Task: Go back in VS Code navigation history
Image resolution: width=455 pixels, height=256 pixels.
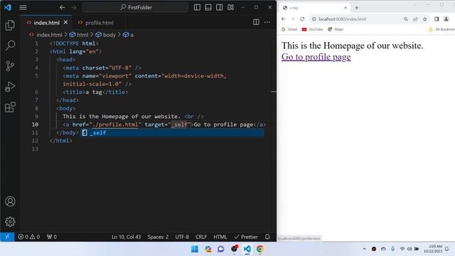Action: click(x=62, y=7)
